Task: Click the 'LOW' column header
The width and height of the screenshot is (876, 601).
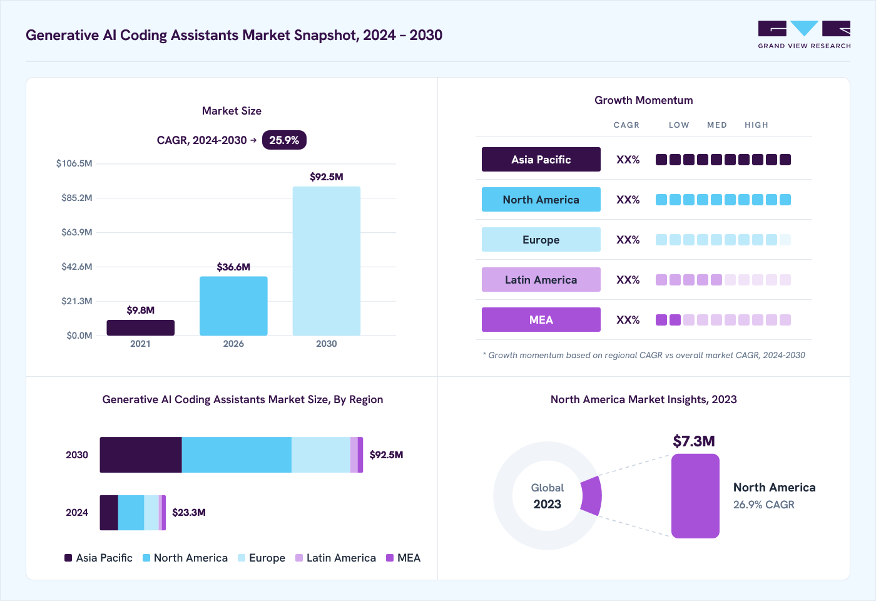Action: pos(679,125)
